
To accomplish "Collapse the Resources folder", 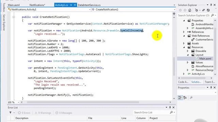I will (x=184, y=47).
